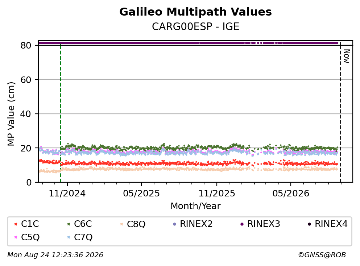Select the RINEX3 legend label
The image size is (360, 266).
[x=264, y=224]
